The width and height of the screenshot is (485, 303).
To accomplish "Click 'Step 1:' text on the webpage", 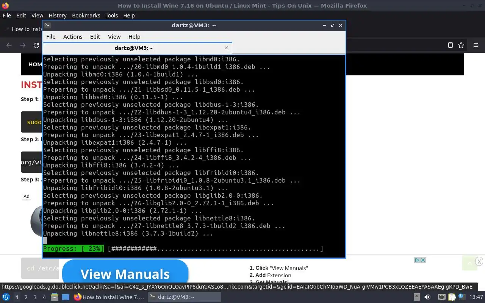I will 30,99.
